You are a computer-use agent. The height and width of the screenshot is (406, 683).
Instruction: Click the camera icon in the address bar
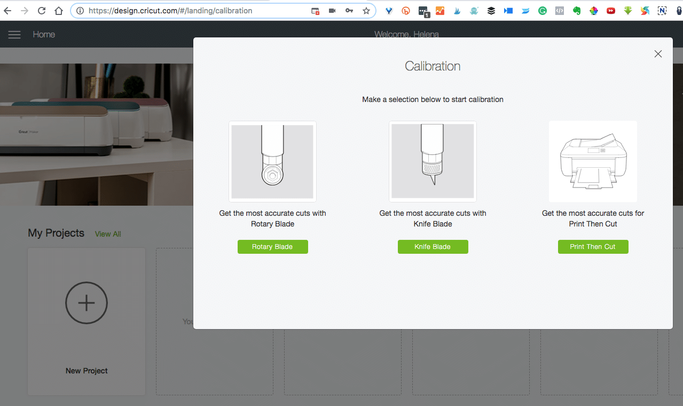click(332, 11)
